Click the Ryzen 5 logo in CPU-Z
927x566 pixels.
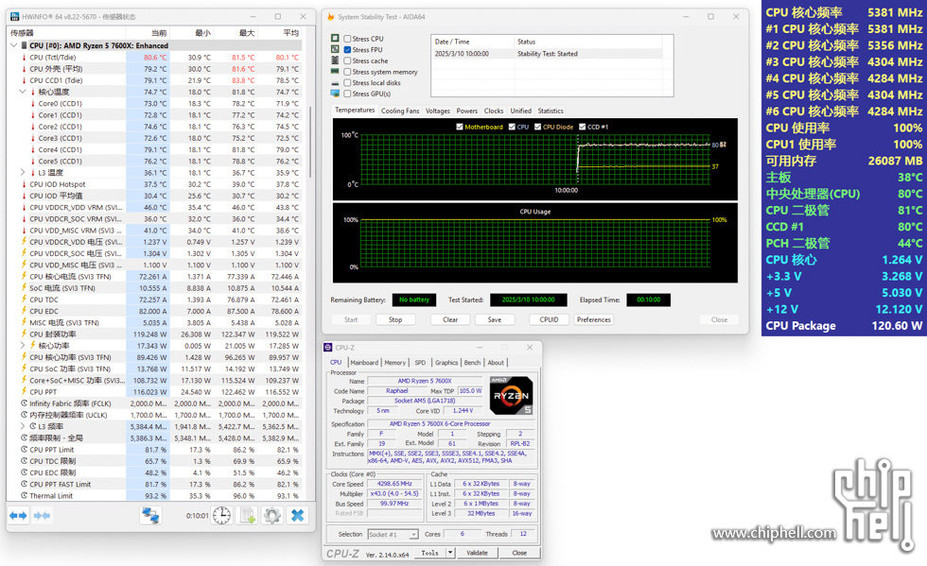tap(511, 395)
